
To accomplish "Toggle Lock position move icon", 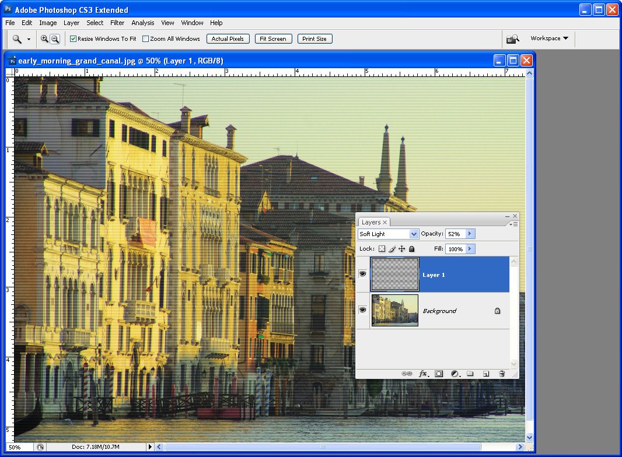I will coord(402,249).
